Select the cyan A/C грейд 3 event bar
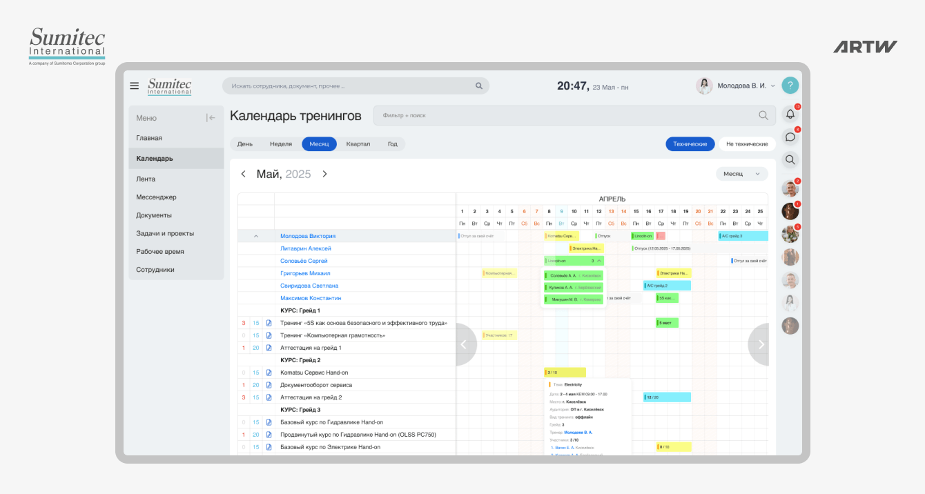925x494 pixels. point(743,236)
